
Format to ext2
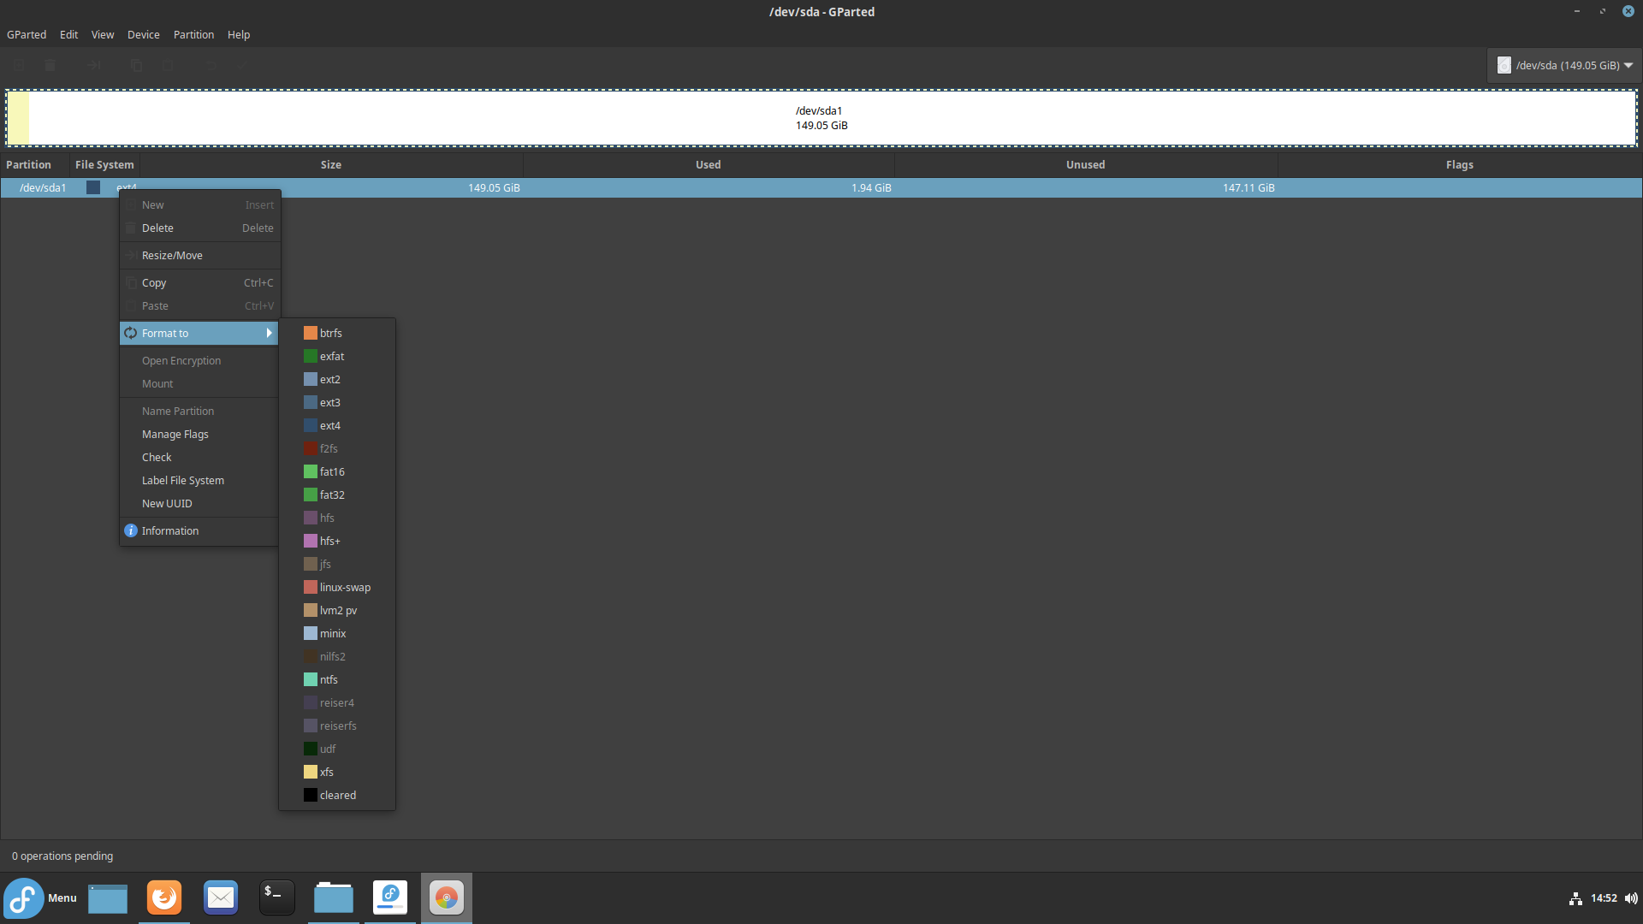[x=337, y=379]
